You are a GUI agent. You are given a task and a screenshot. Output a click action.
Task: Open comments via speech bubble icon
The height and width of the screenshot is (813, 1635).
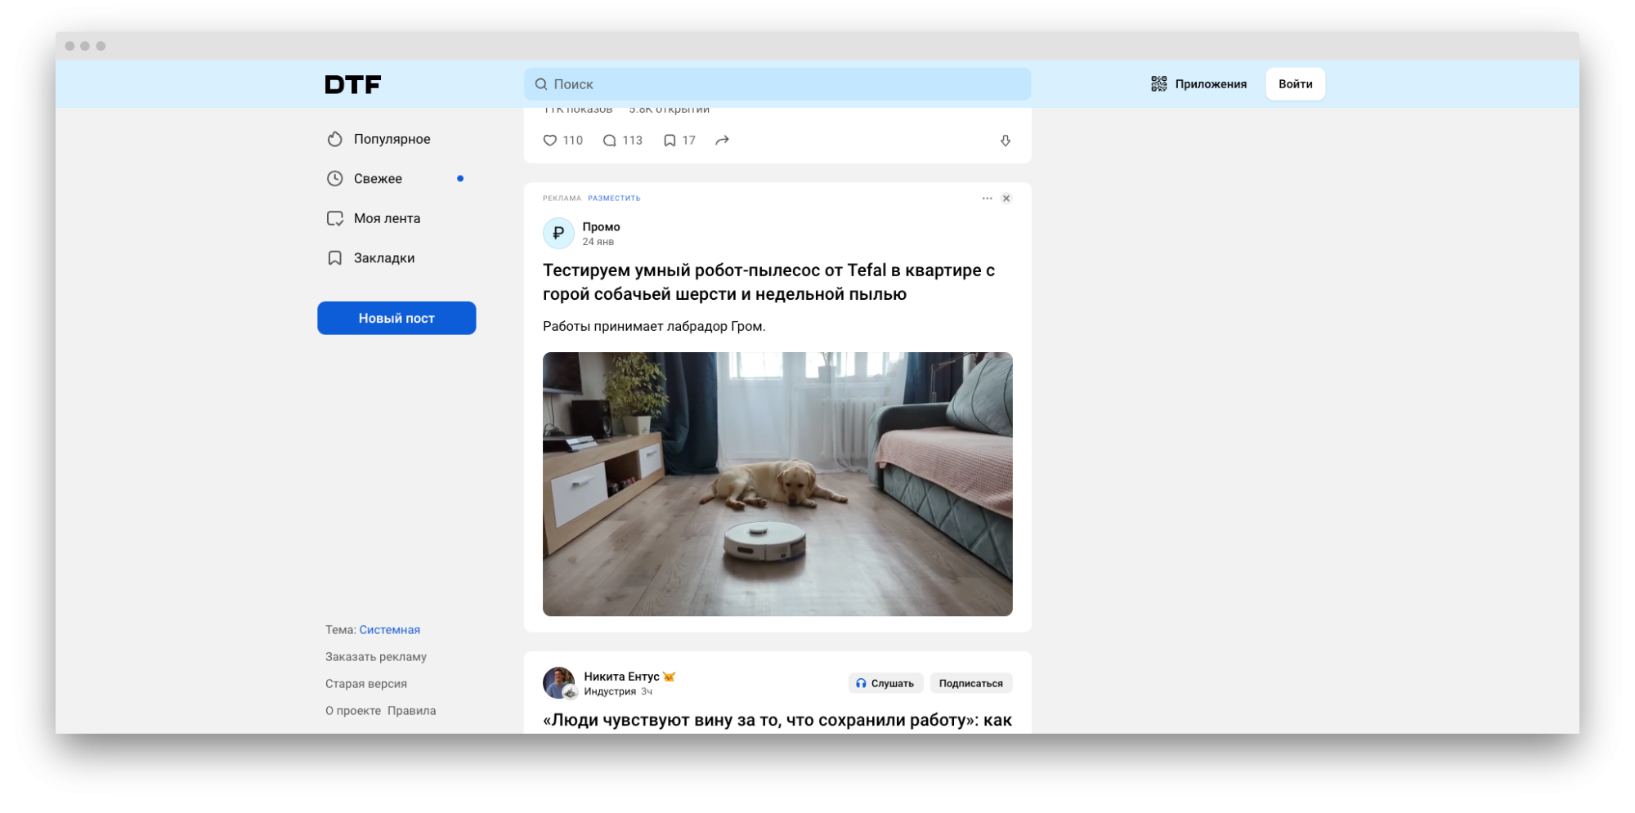coord(609,141)
